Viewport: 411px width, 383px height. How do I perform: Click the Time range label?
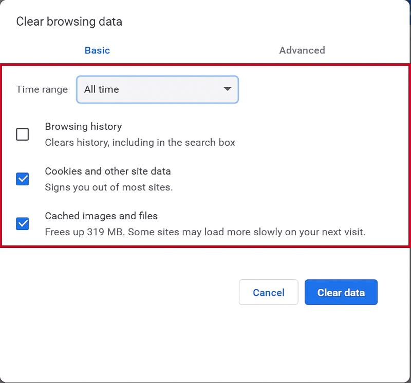pos(42,89)
